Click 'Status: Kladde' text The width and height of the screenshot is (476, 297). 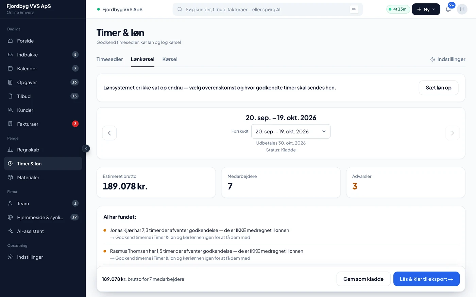pos(281,150)
